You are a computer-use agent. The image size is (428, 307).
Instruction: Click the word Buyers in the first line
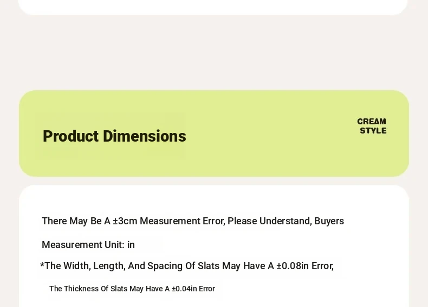click(329, 221)
